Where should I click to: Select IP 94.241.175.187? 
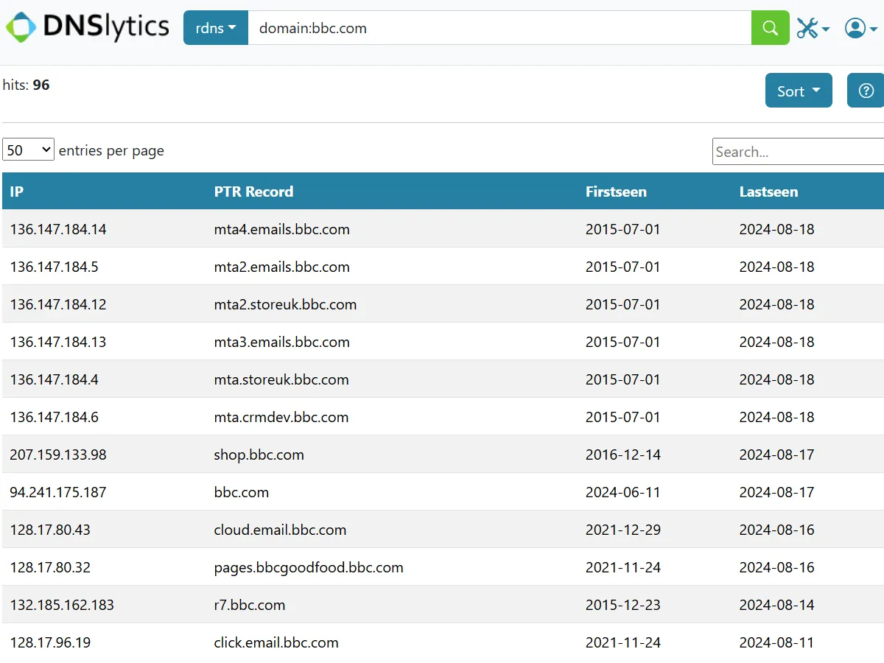tap(58, 492)
